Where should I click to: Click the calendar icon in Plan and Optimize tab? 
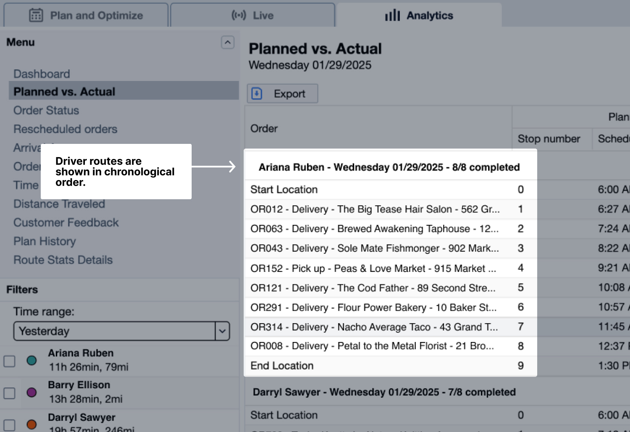point(36,15)
